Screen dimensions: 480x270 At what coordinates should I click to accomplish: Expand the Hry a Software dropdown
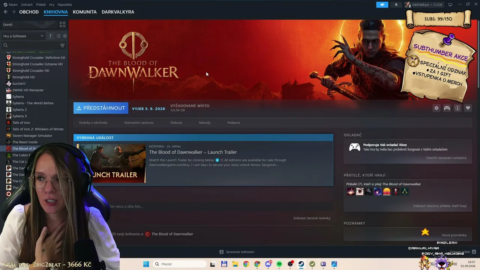tap(24, 36)
